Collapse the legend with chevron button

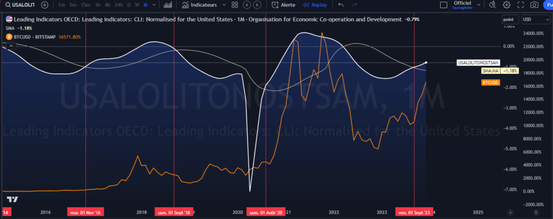[11, 46]
